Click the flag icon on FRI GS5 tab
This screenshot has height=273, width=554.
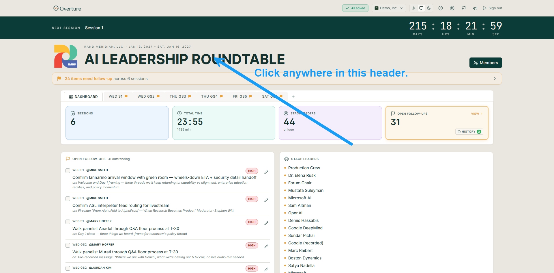point(250,96)
